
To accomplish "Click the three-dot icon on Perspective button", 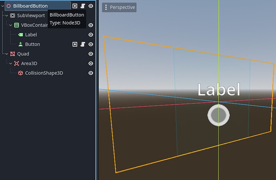I will [106, 7].
